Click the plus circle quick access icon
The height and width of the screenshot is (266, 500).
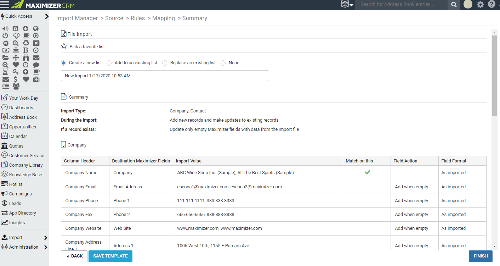(x=25, y=72)
